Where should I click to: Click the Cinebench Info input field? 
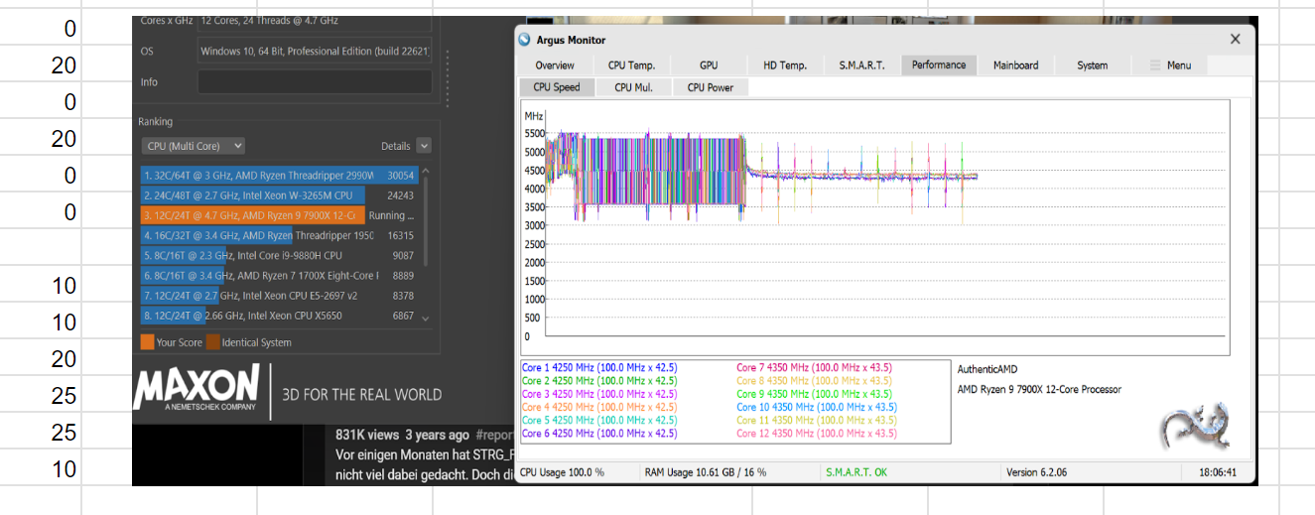click(x=315, y=81)
